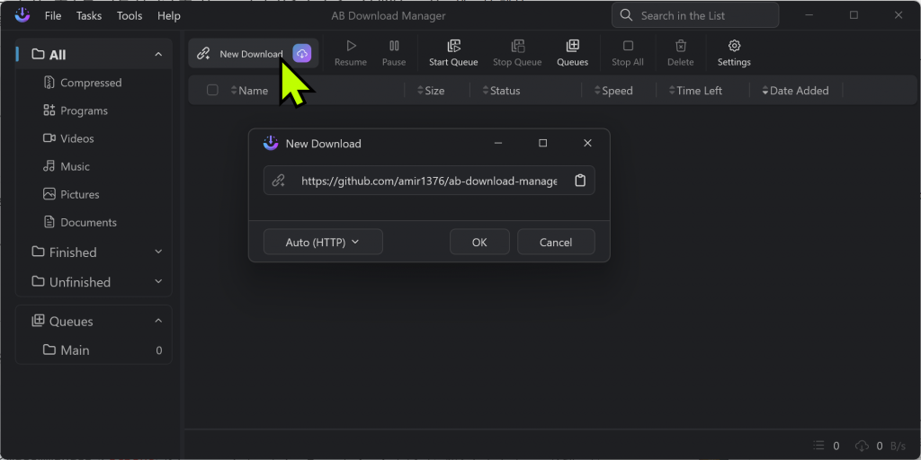Collapse the All category chevron
This screenshot has height=460, width=921.
158,55
